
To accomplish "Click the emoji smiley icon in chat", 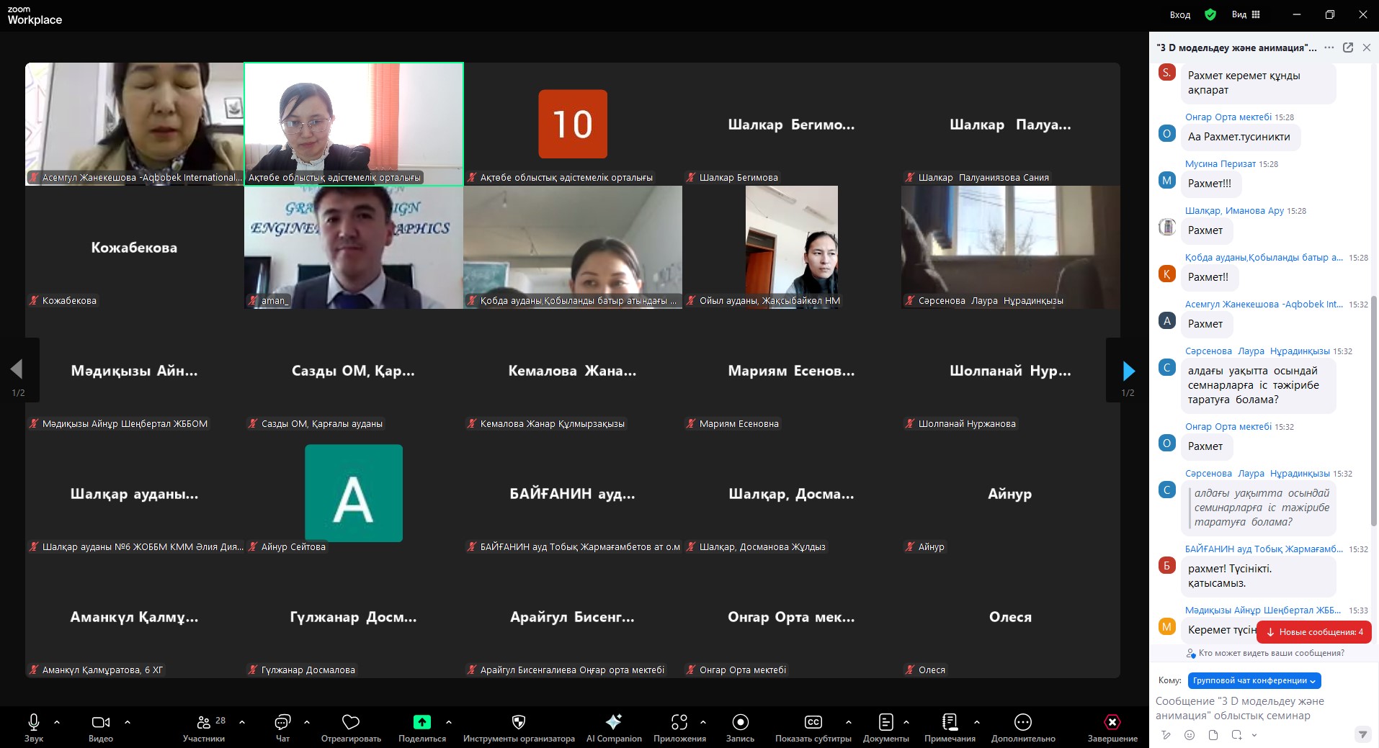I will pyautogui.click(x=1190, y=735).
